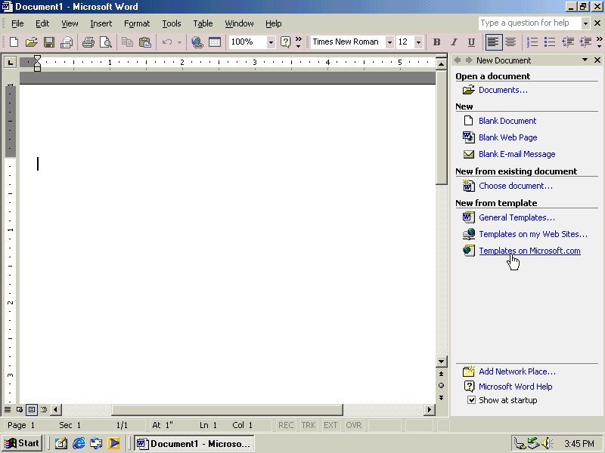Click the Next Page double-arrow button
The width and height of the screenshot is (605, 453).
(442, 398)
